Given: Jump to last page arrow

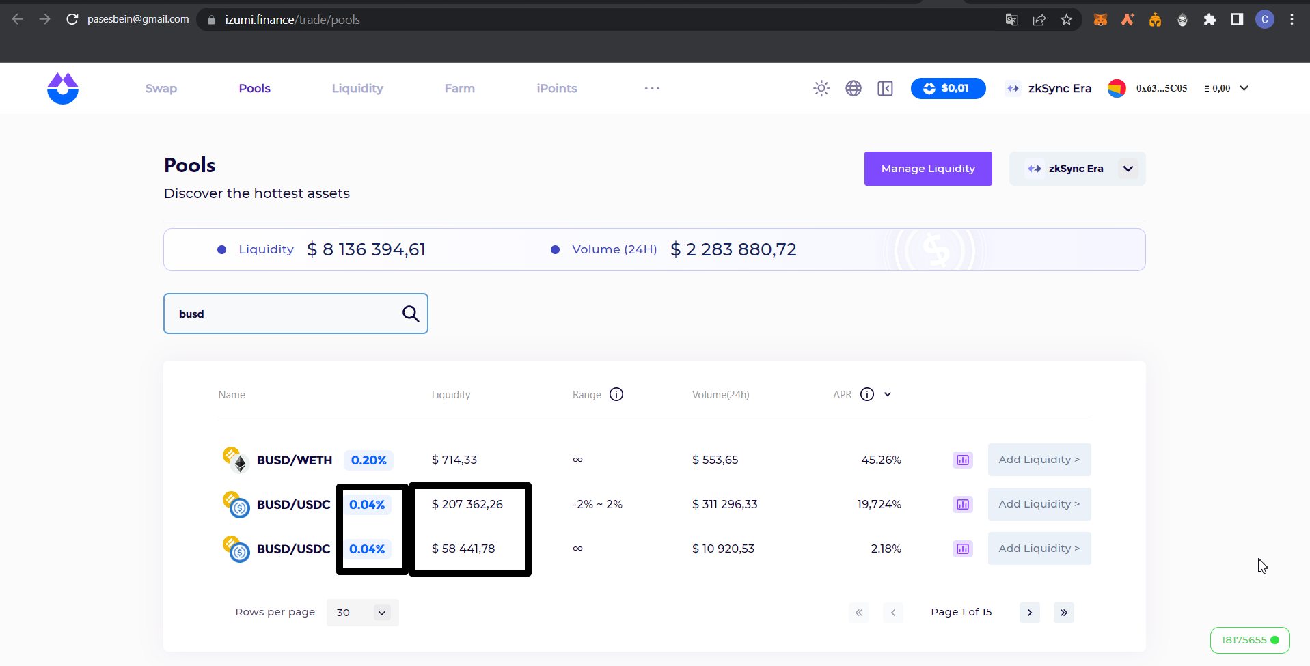Looking at the screenshot, I should pyautogui.click(x=1064, y=613).
